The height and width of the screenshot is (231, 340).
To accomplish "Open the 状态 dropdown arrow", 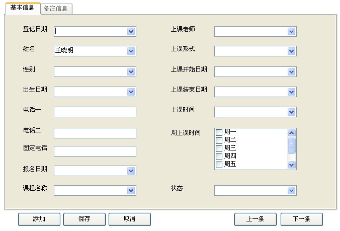I will pyautogui.click(x=291, y=191).
